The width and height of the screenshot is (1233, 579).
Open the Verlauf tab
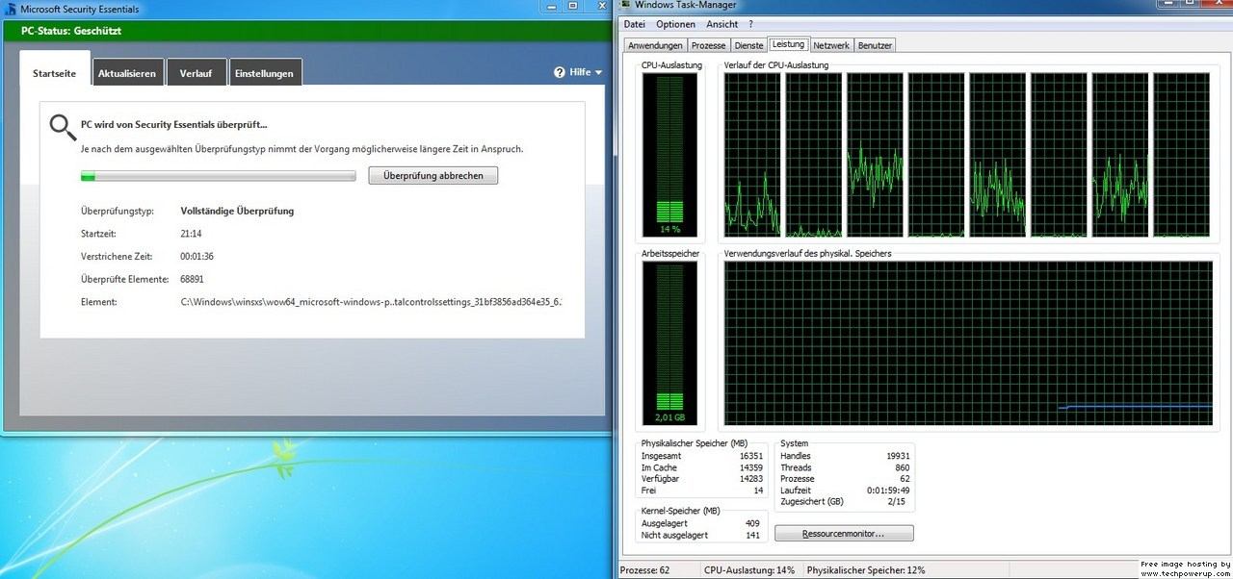coord(197,73)
